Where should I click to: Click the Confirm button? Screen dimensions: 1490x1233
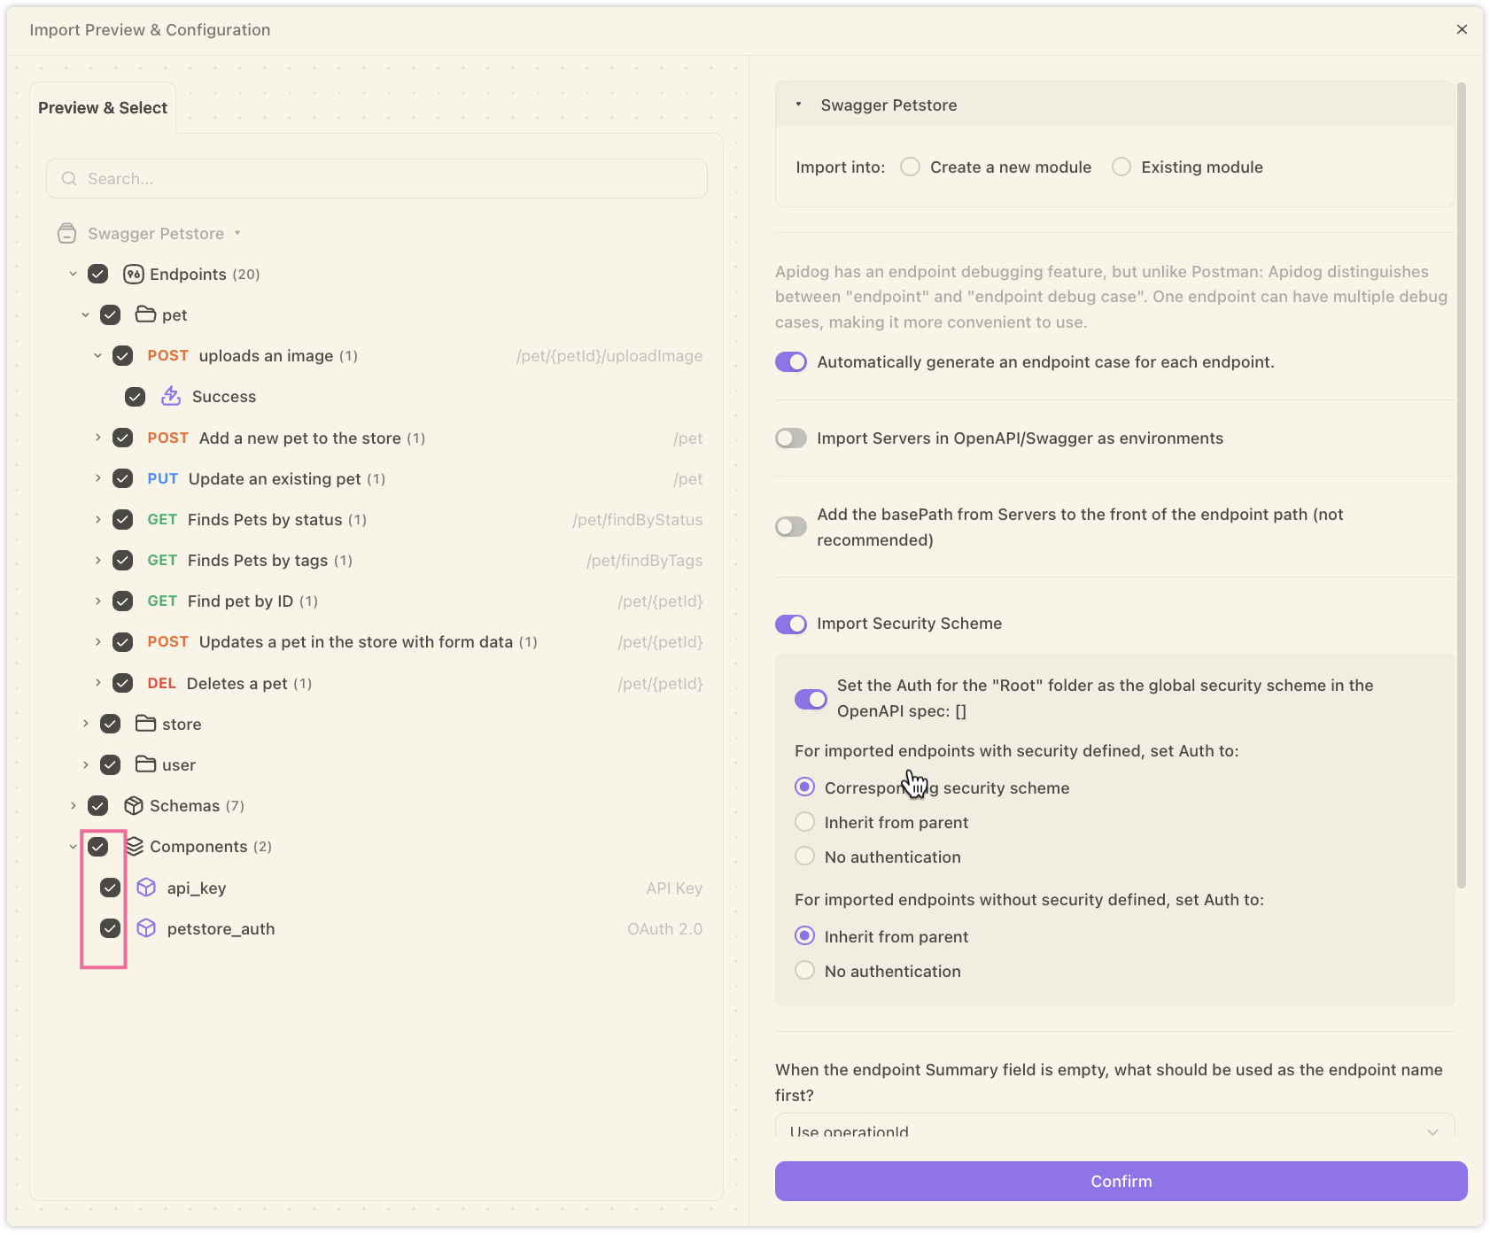click(x=1121, y=1181)
